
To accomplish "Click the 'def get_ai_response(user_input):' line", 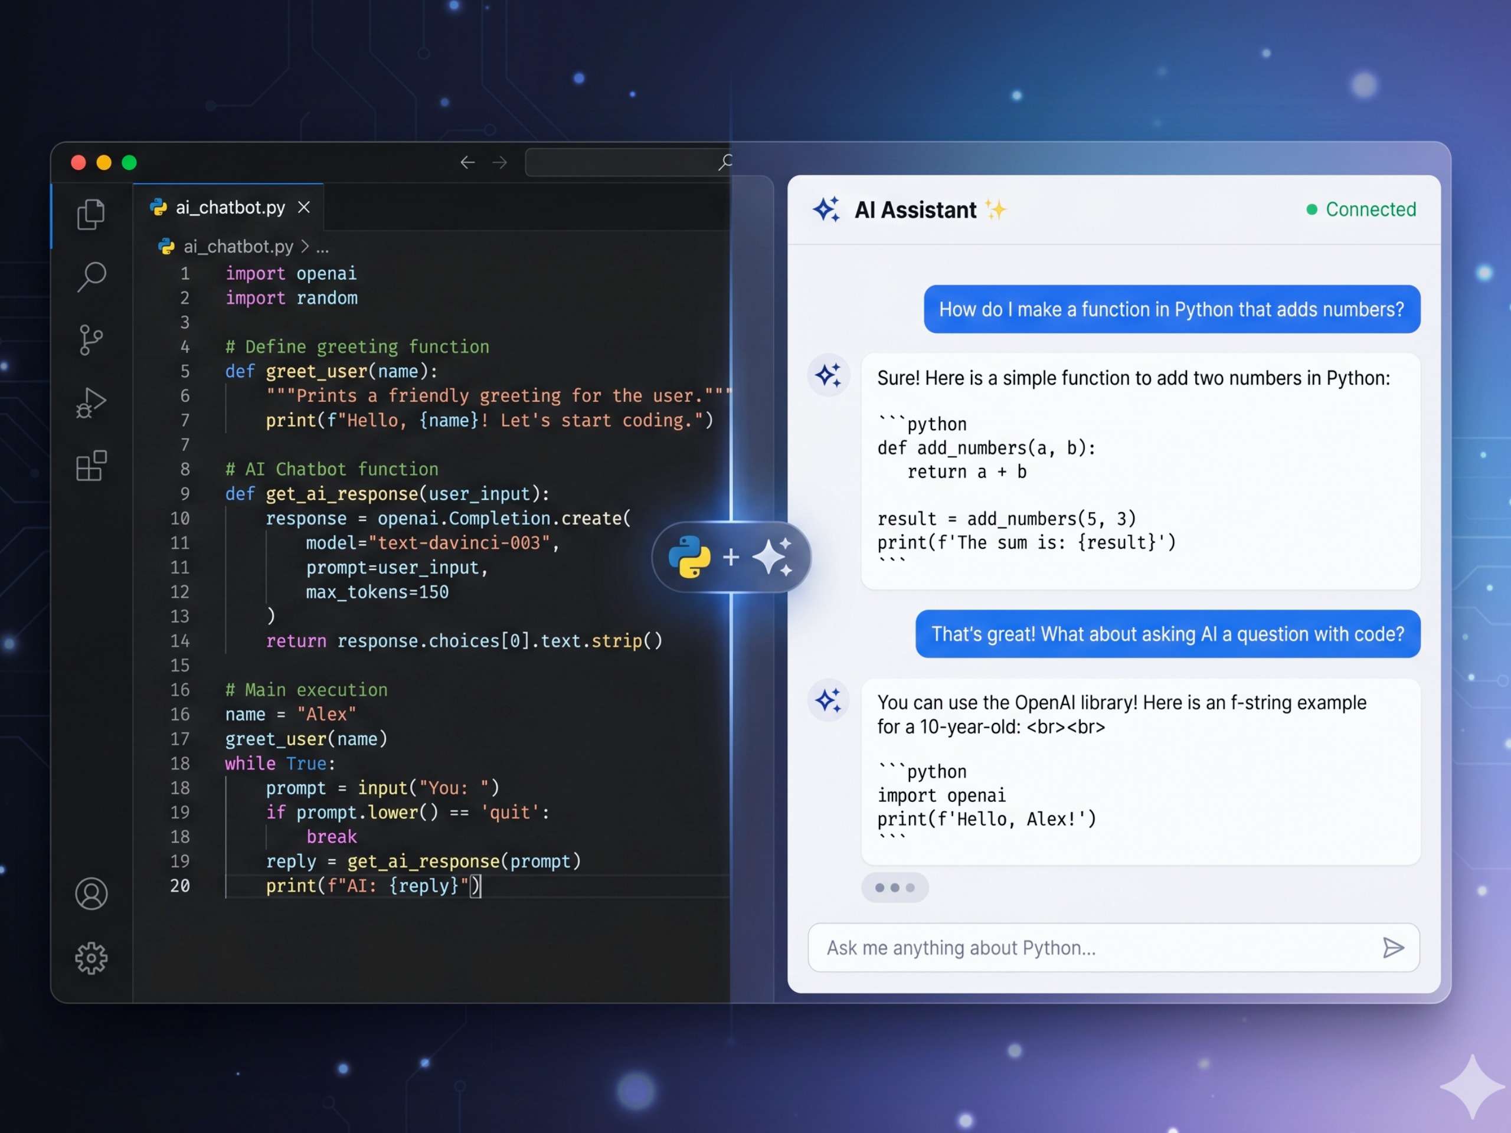I will [x=387, y=494].
